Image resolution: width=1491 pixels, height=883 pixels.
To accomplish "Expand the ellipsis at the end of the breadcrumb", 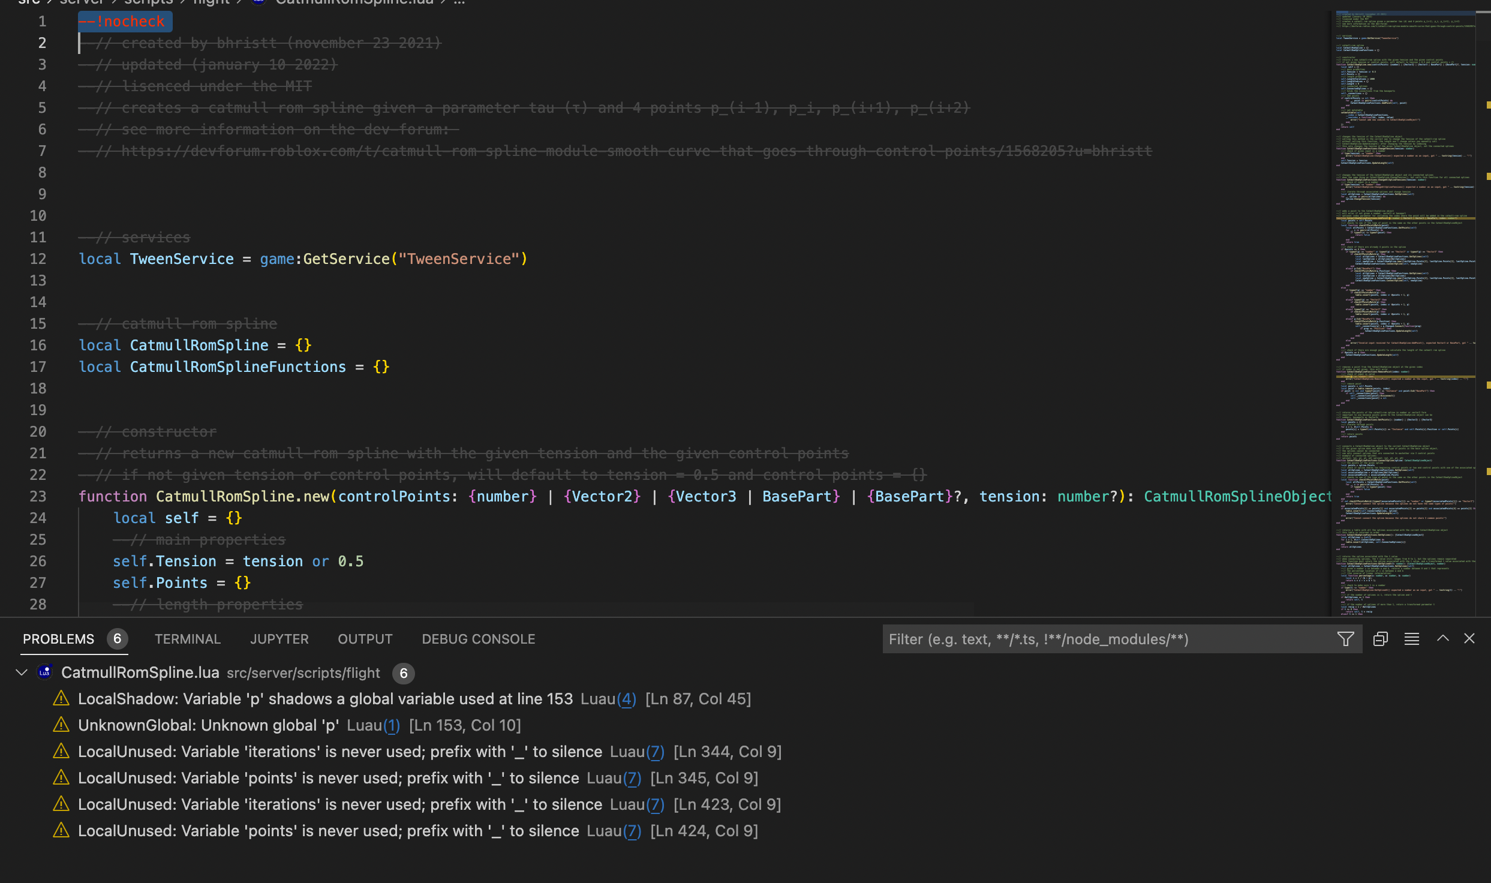I will [x=459, y=4].
